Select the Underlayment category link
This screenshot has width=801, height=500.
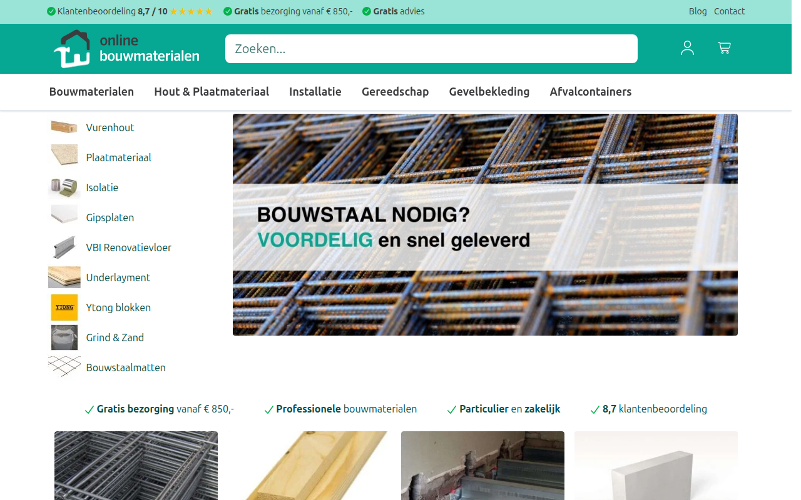coord(118,277)
